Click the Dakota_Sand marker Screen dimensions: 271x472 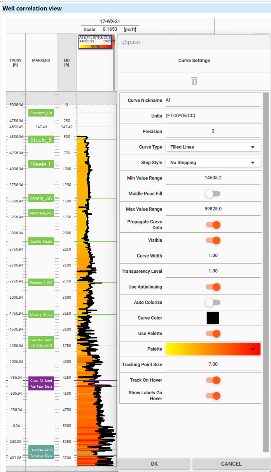coord(41,340)
